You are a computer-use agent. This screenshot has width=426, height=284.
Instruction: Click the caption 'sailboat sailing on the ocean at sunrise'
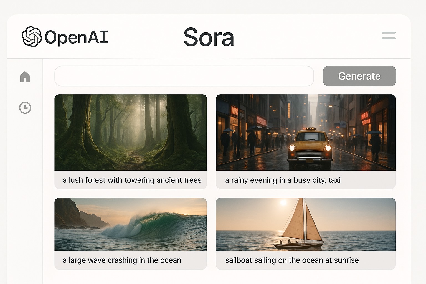[x=292, y=260]
